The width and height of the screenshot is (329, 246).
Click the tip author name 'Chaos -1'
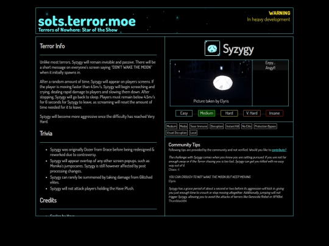[x=174, y=169]
